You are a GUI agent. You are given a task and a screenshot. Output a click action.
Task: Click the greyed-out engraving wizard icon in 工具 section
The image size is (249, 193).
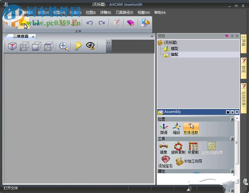(212, 148)
